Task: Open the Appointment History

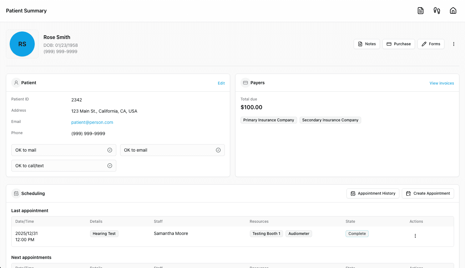Action: pyautogui.click(x=373, y=193)
